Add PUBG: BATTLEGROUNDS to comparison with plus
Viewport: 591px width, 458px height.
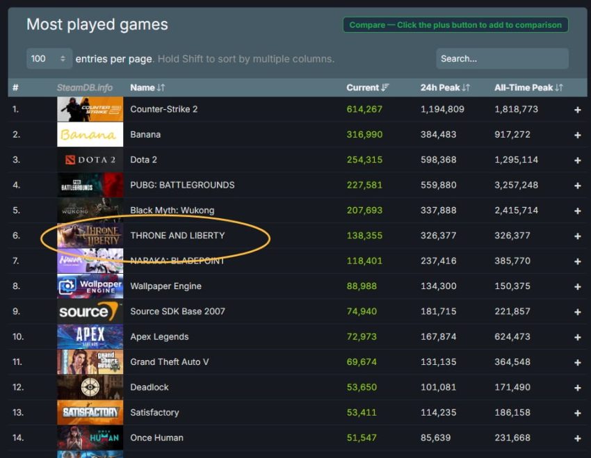(x=577, y=186)
